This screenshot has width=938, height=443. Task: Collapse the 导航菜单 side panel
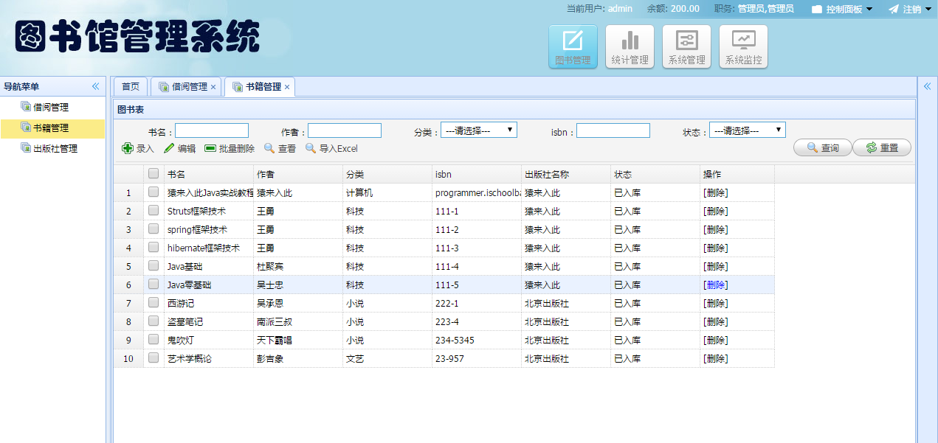[x=94, y=86]
